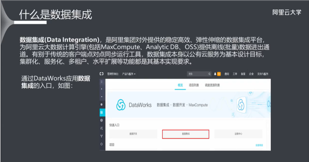Click the magnifier search icon
Image resolution: width=309 pixels, height=162 pixels.
click(209, 74)
